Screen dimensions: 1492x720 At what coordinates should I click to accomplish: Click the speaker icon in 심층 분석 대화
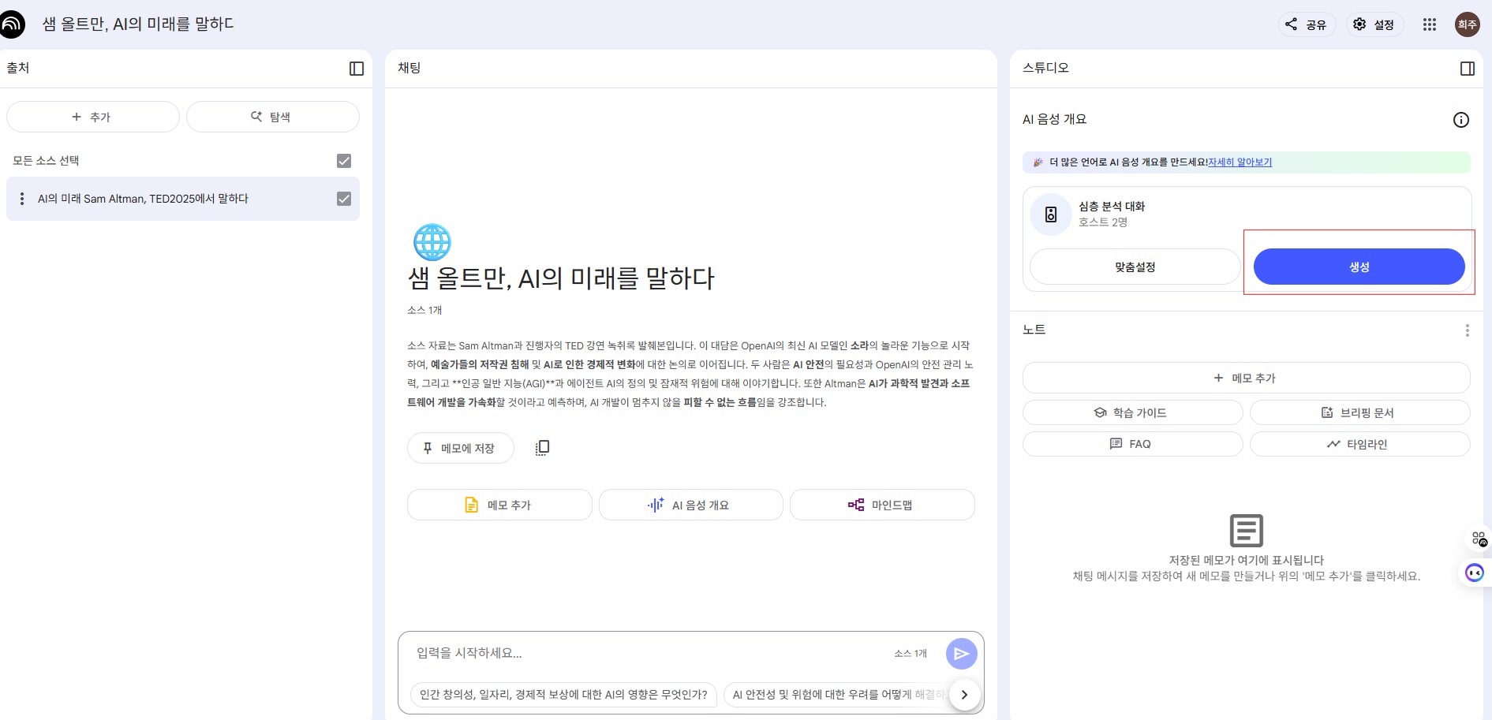click(x=1051, y=215)
